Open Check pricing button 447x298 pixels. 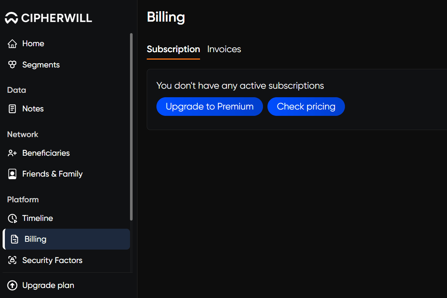tap(306, 107)
